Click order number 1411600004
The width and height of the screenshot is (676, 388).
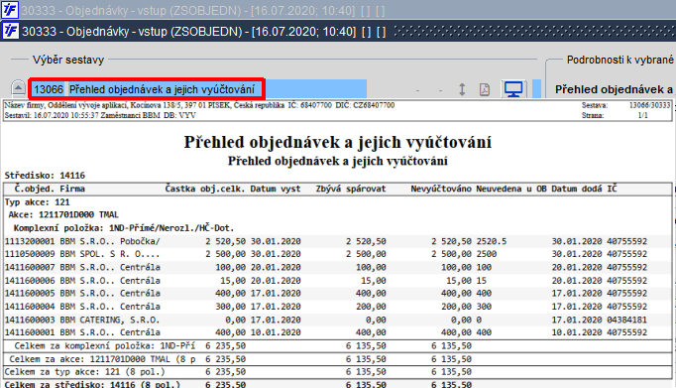point(30,307)
